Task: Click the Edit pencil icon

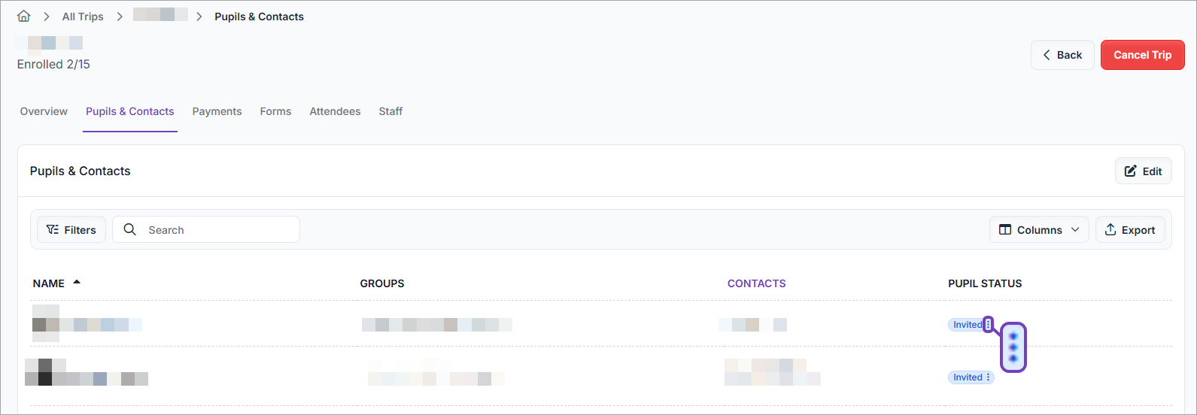Action: [1130, 171]
